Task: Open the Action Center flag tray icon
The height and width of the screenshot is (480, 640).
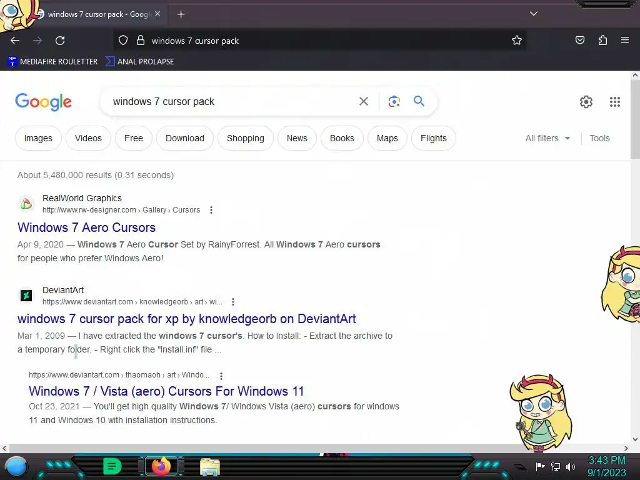Action: click(x=540, y=466)
